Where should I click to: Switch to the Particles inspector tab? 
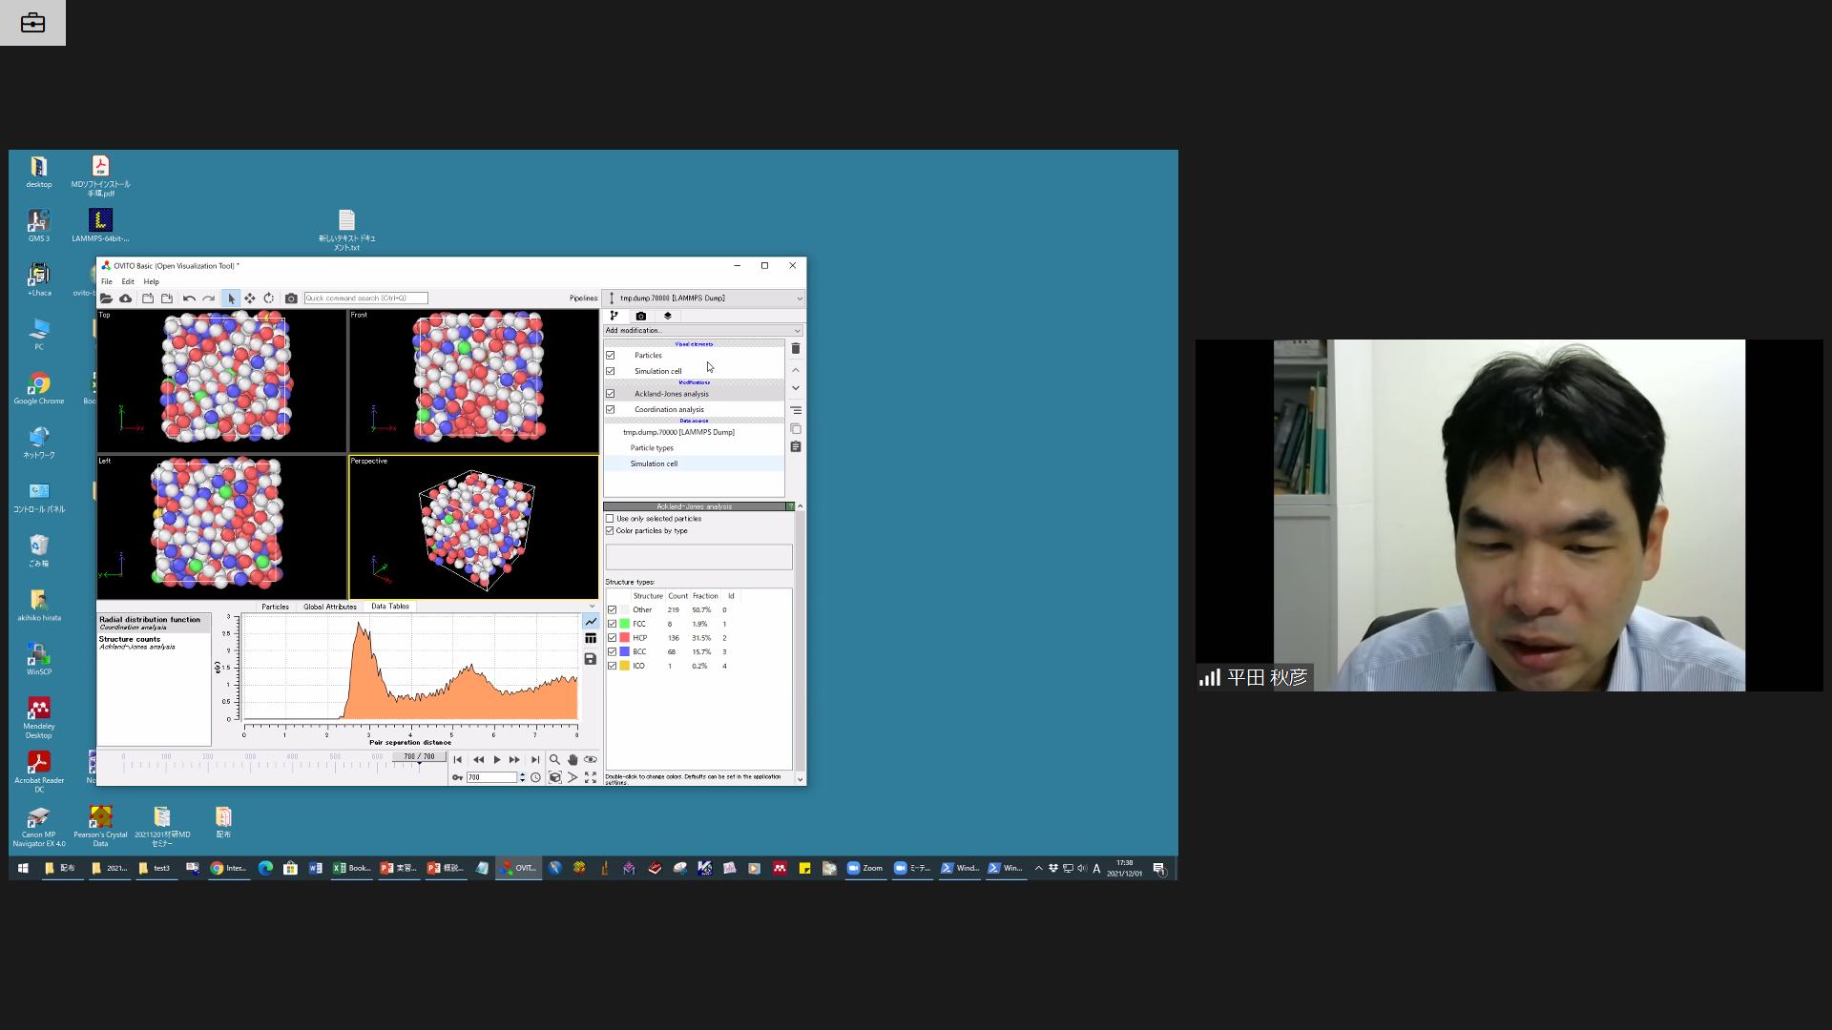coord(275,607)
